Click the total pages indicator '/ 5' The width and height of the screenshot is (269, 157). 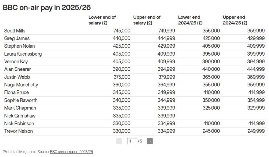140,141
